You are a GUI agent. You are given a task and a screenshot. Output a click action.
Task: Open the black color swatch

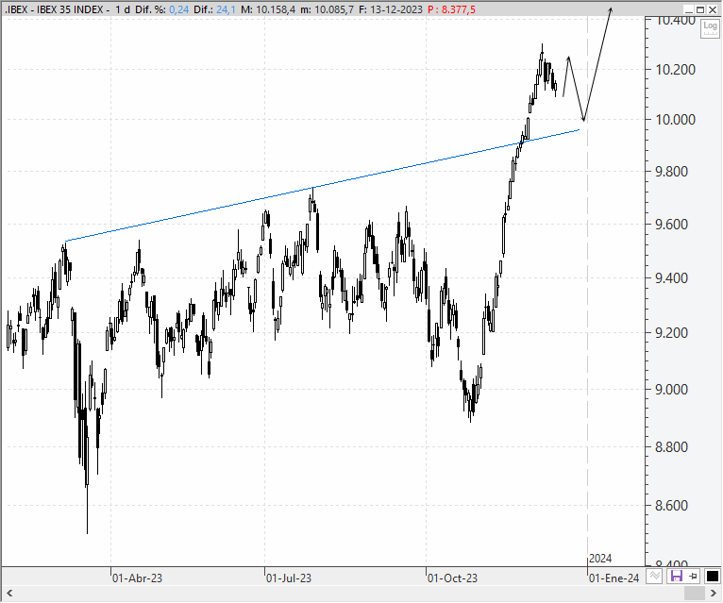pyautogui.click(x=712, y=576)
